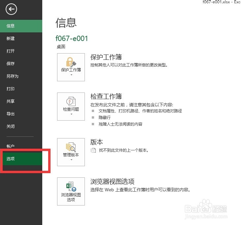241x225 pixels.
Task: Click the document icon beside 找不到此文件的上一个版本
Action: [x=93, y=150]
